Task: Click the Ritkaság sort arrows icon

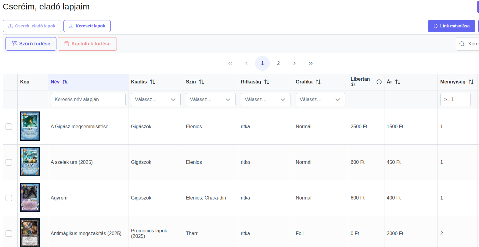Action: pyautogui.click(x=267, y=82)
